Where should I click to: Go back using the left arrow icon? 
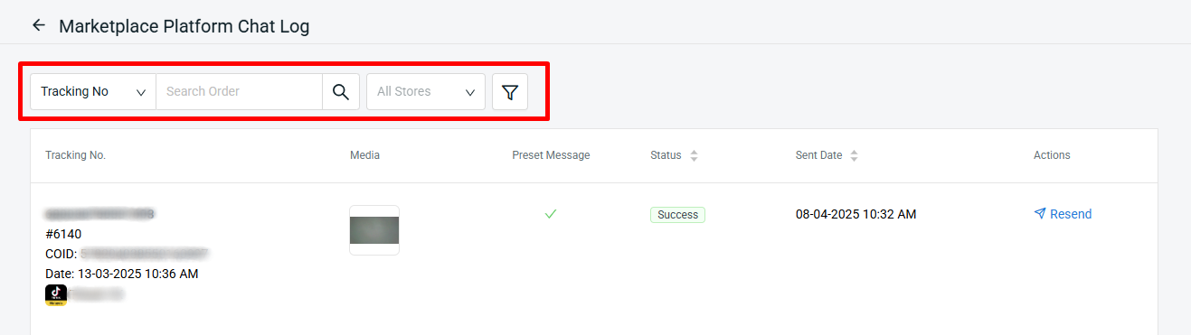38,25
